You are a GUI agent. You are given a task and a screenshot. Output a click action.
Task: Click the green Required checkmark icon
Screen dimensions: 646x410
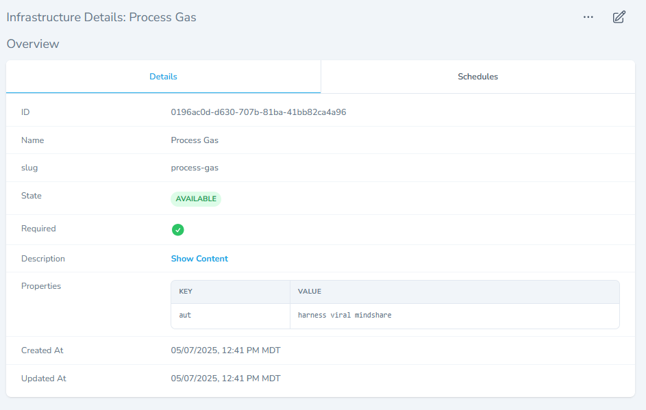click(177, 230)
